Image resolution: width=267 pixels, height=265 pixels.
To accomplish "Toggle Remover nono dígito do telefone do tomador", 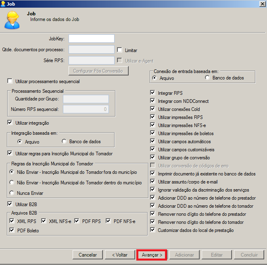I will pos(152,221).
